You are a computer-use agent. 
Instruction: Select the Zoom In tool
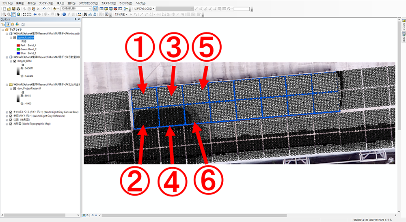pyautogui.click(x=4, y=14)
